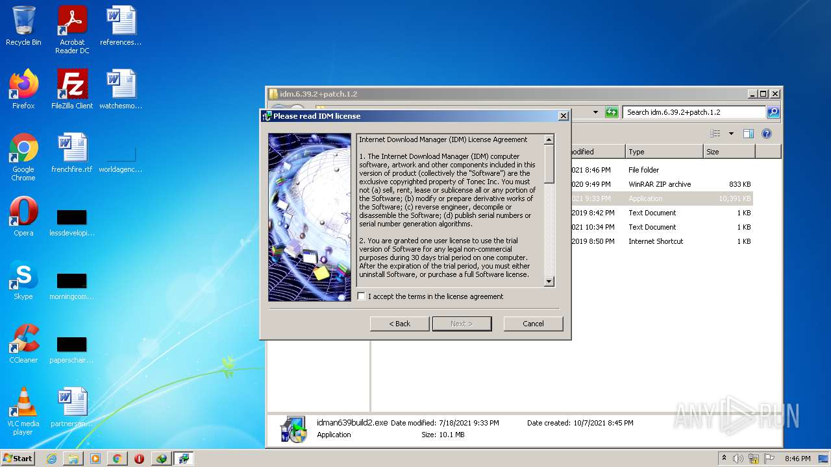Cancel the IDM license dialog

[x=533, y=324]
